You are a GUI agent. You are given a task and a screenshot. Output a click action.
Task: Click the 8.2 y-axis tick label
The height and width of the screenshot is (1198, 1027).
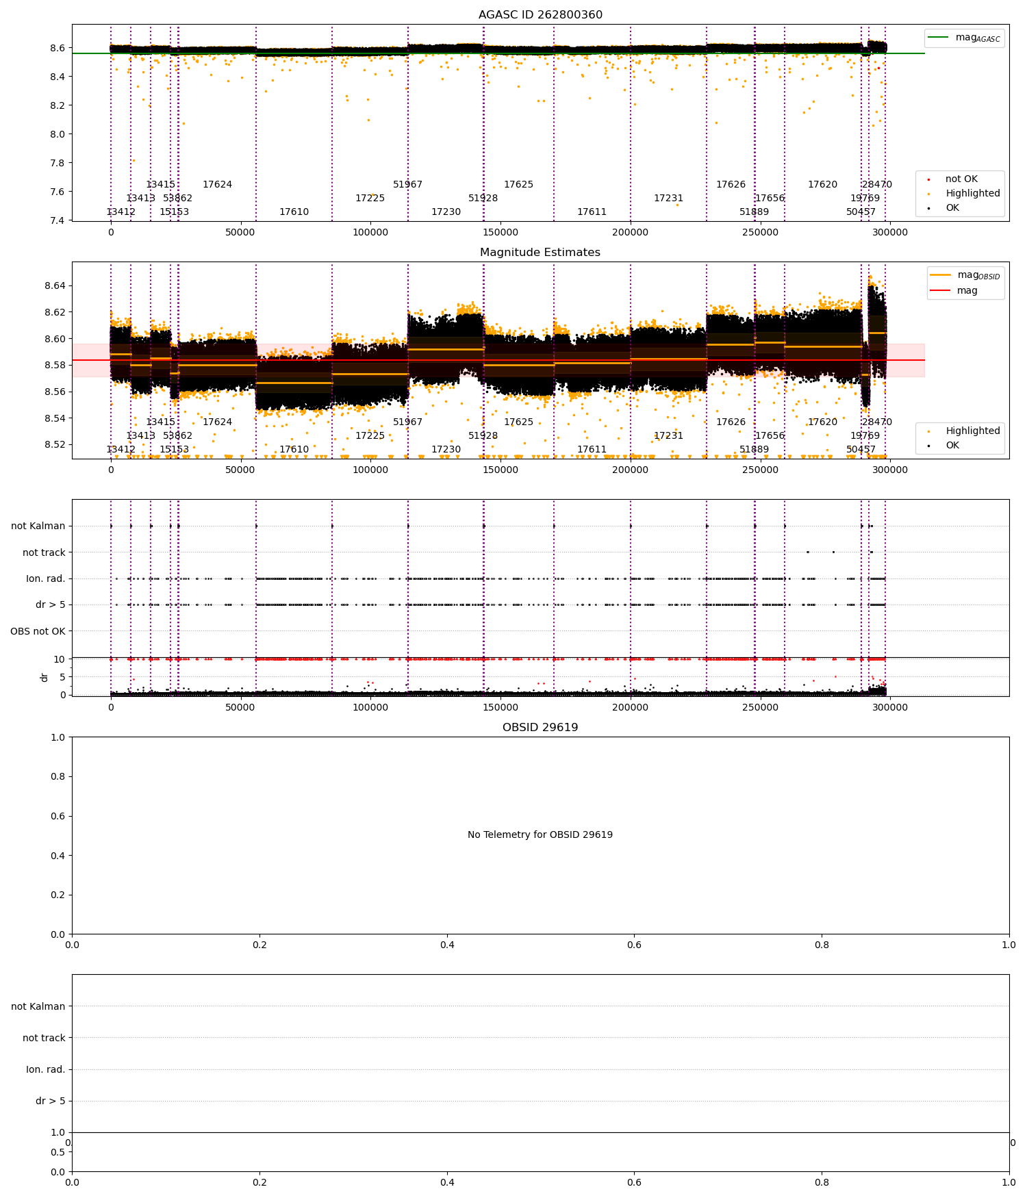tap(58, 105)
